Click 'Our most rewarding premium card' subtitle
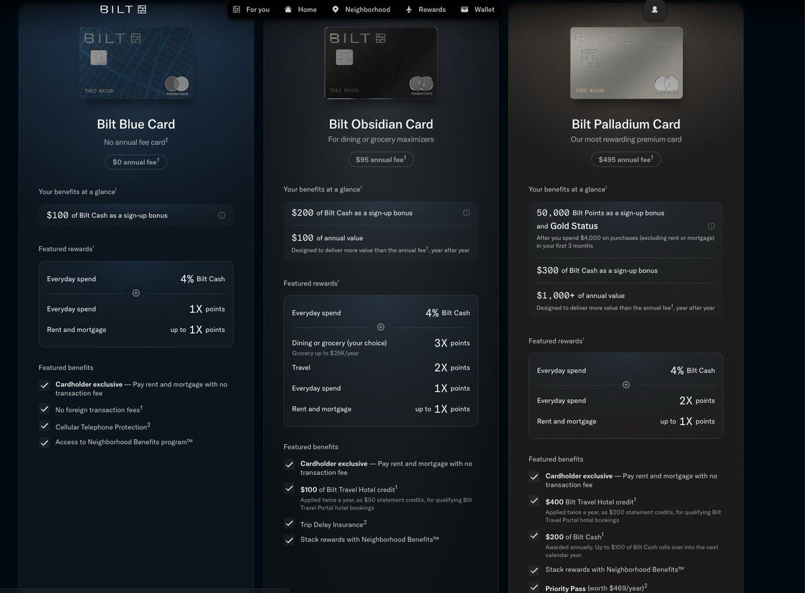The width and height of the screenshot is (805, 593). tap(627, 140)
